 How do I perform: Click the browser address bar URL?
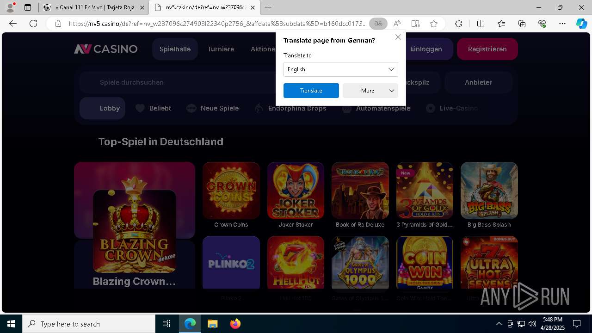tap(217, 24)
